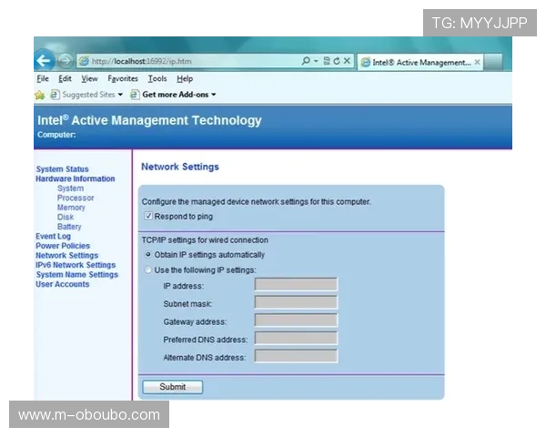The width and height of the screenshot is (546, 437).
Task: Click the localhost:16992 address bar URL
Action: [x=142, y=61]
